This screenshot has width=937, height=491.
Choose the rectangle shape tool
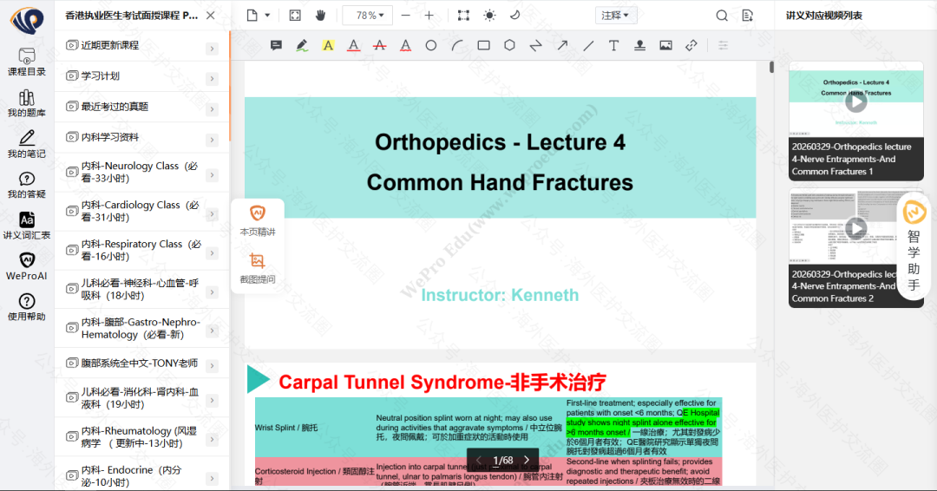pos(483,45)
